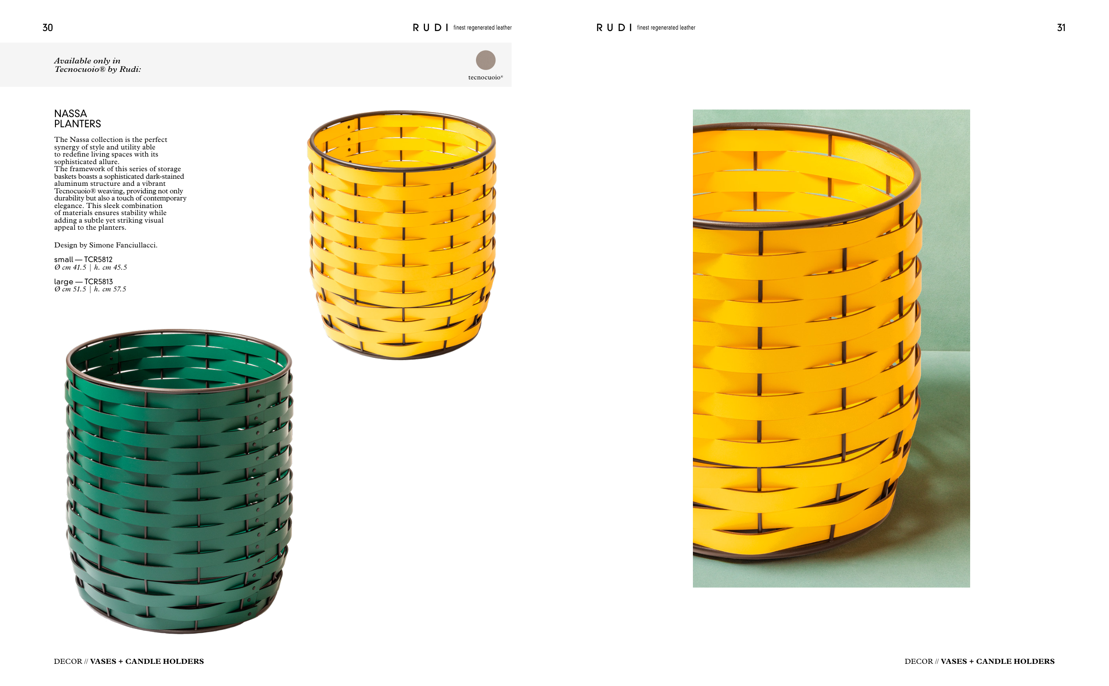The height and width of the screenshot is (686, 1109).
Task: Click the tecnocuoio grey color swatch
Action: point(486,60)
